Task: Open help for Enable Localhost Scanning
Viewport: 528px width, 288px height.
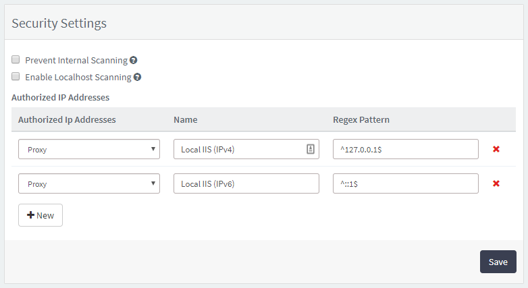Action: (137, 77)
